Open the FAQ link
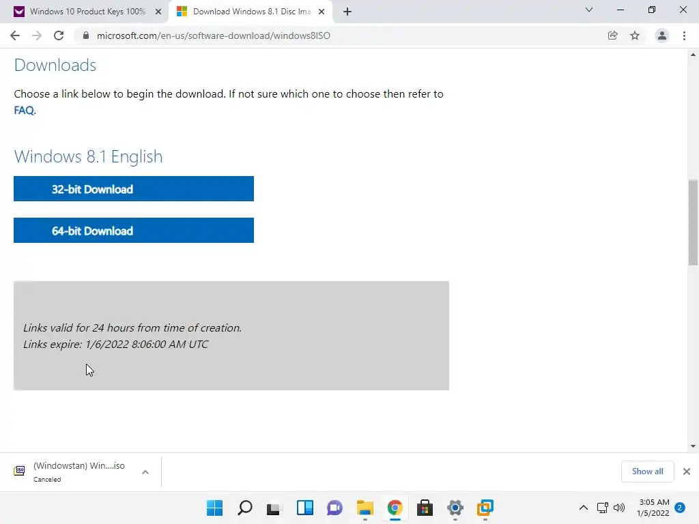 tap(24, 110)
